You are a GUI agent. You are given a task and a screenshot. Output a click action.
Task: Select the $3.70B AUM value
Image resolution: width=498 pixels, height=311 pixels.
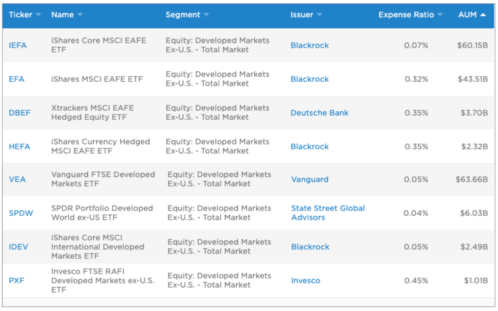pos(475,113)
